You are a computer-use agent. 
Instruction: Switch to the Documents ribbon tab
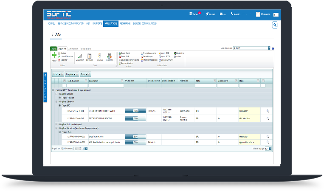click(62, 49)
